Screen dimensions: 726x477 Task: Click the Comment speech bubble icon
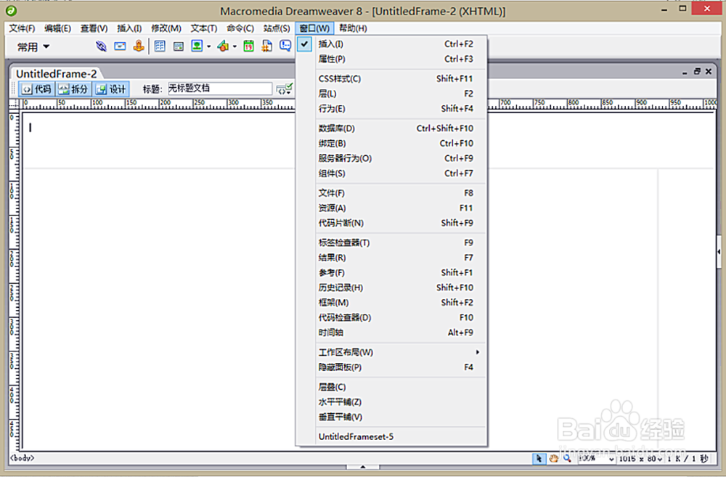[x=285, y=46]
